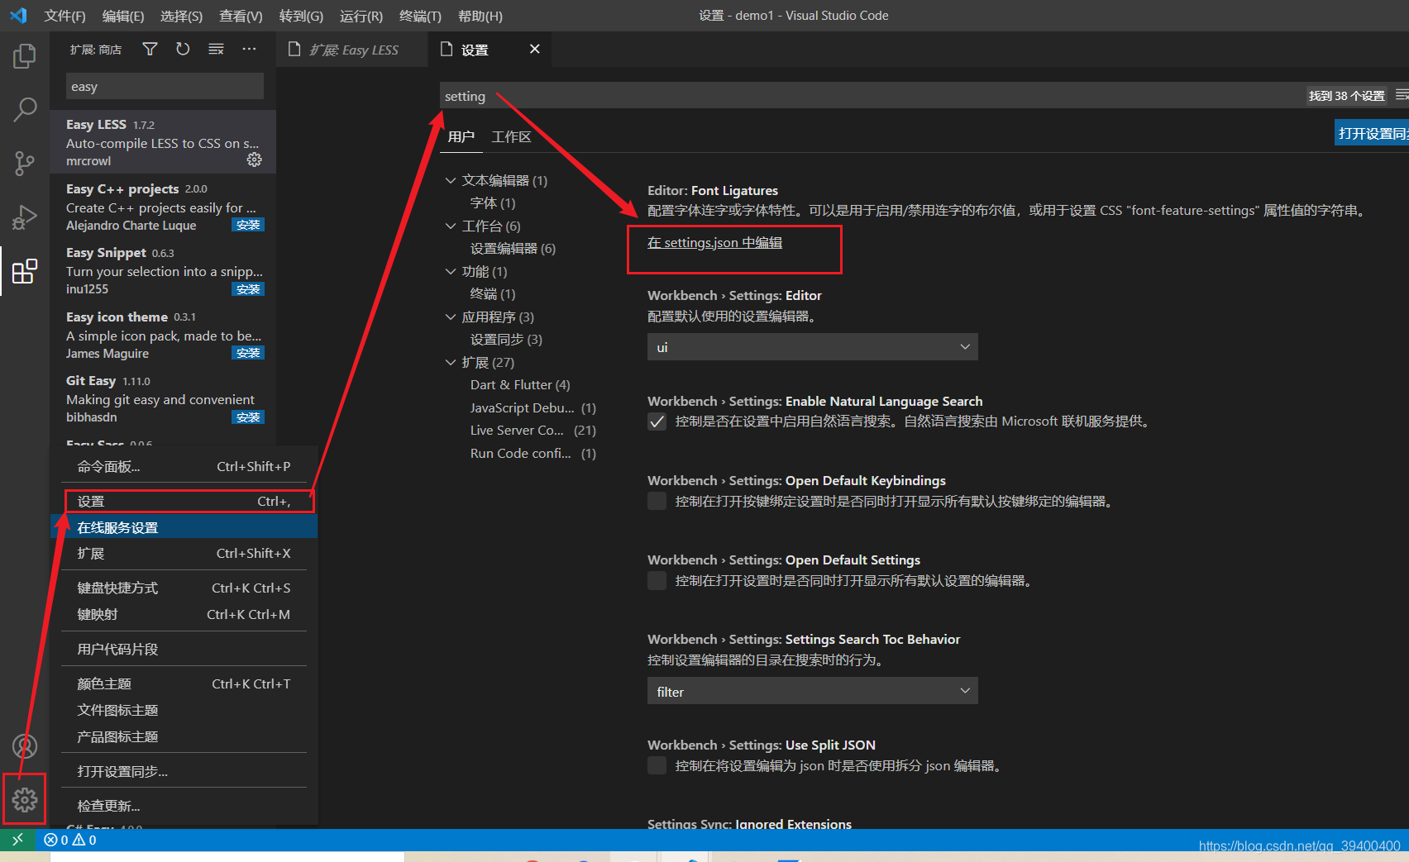Click 在 settings.json 中编辑 link
The height and width of the screenshot is (862, 1409).
pos(714,242)
